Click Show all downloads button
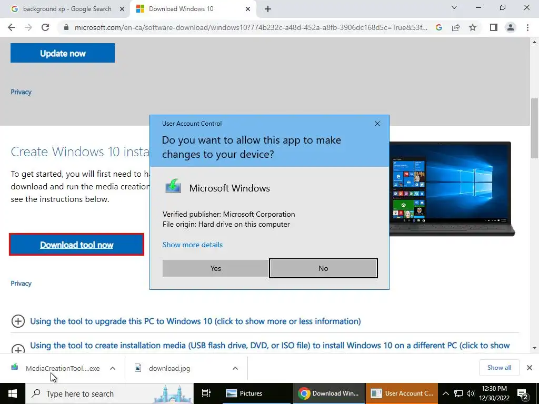This screenshot has height=404, width=539. click(x=499, y=368)
